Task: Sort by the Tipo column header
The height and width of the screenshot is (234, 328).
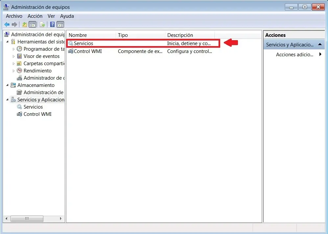Action: pos(140,35)
